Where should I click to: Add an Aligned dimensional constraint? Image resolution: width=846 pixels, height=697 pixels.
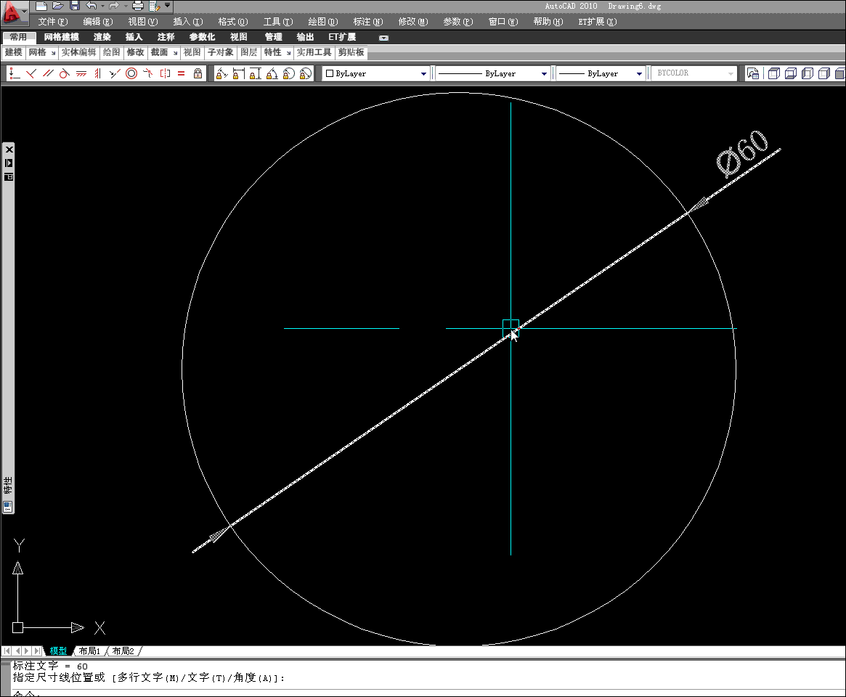pos(221,73)
